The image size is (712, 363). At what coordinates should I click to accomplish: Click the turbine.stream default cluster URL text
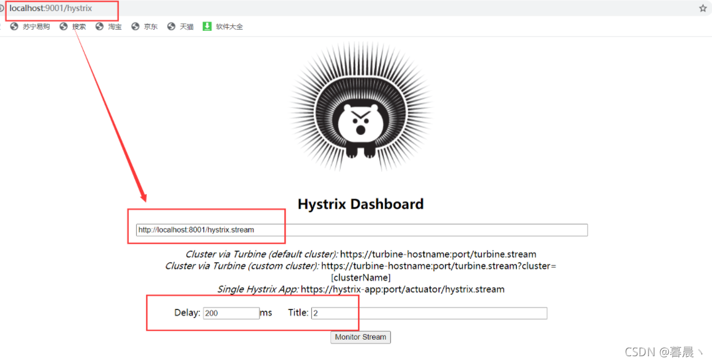pos(438,254)
